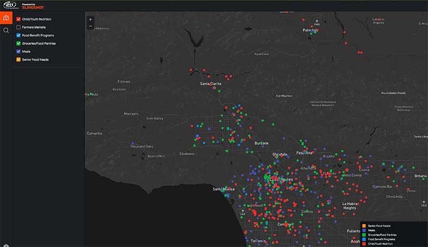Click the Agua Dulce map label
This screenshot has width=428, height=247.
[262, 54]
